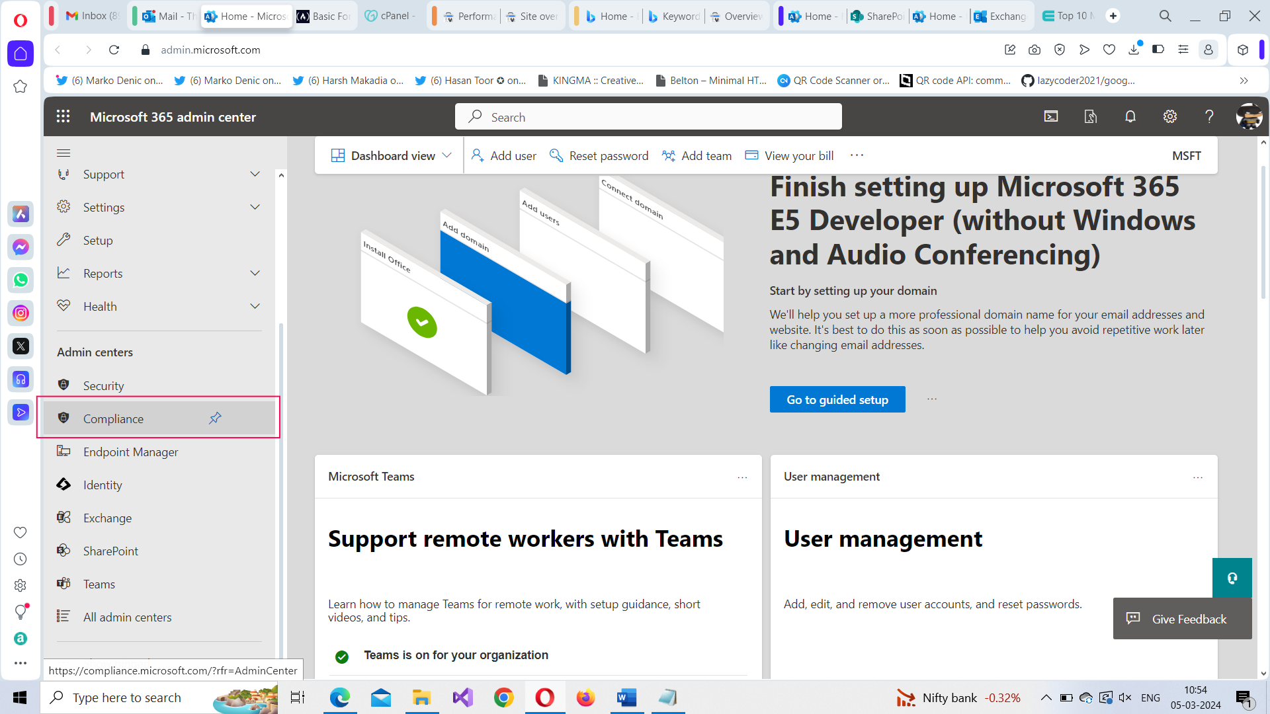The height and width of the screenshot is (714, 1270).
Task: Click the Microsoft 365 search bar
Action: click(x=648, y=116)
